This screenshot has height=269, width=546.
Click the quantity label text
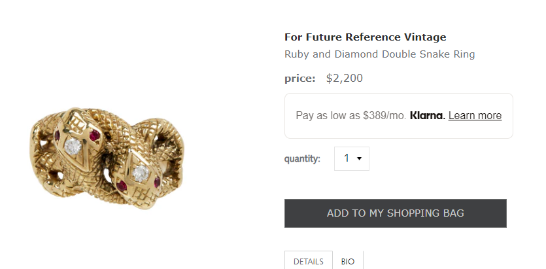302,159
